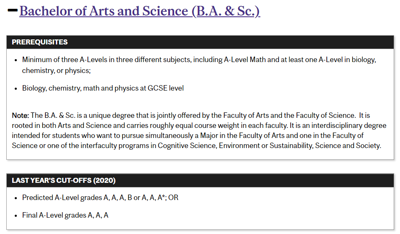Image resolution: width=400 pixels, height=234 pixels.
Task: Click the bullet dot before 'Biology, chemistry, math'
Action: [16, 89]
